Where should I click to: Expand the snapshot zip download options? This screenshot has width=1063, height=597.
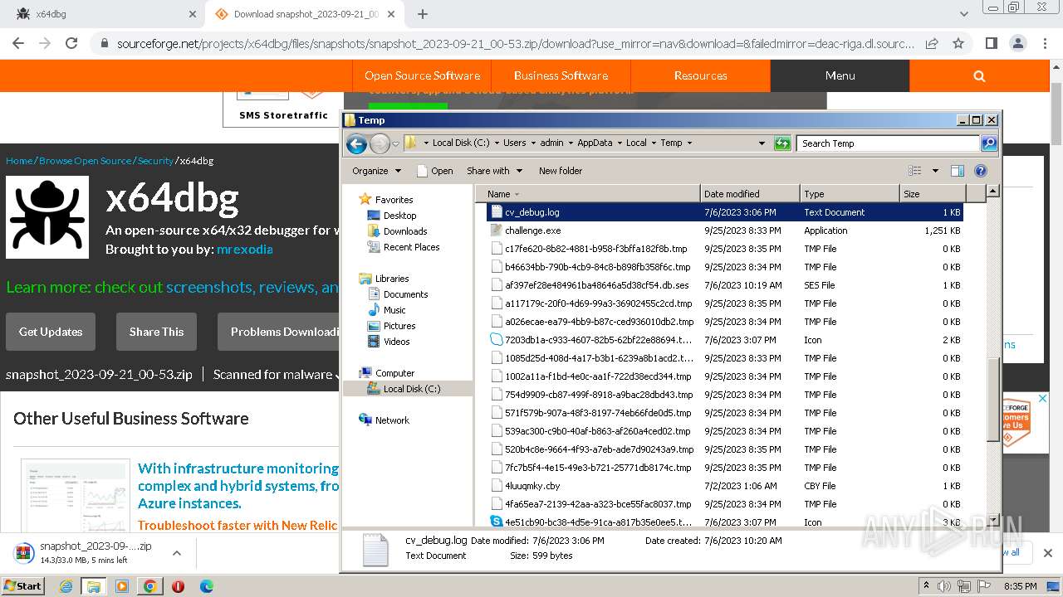(x=177, y=553)
